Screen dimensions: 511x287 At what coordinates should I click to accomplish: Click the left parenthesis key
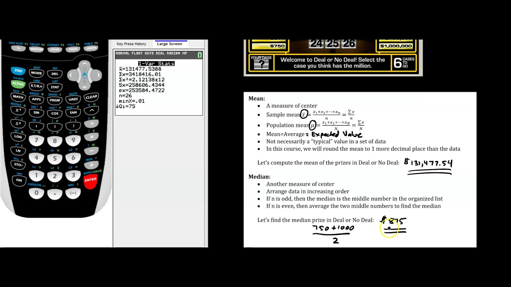[x=55, y=126]
